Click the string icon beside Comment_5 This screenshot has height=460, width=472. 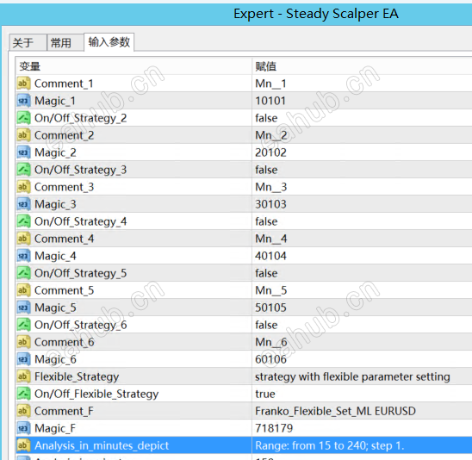[23, 290]
